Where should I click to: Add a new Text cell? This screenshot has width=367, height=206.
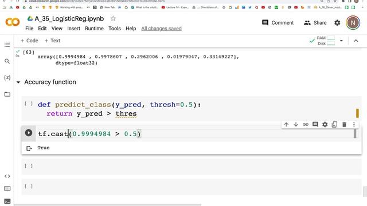(52, 41)
